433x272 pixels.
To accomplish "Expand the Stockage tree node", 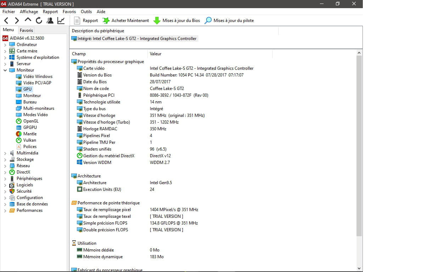I will tap(5, 159).
